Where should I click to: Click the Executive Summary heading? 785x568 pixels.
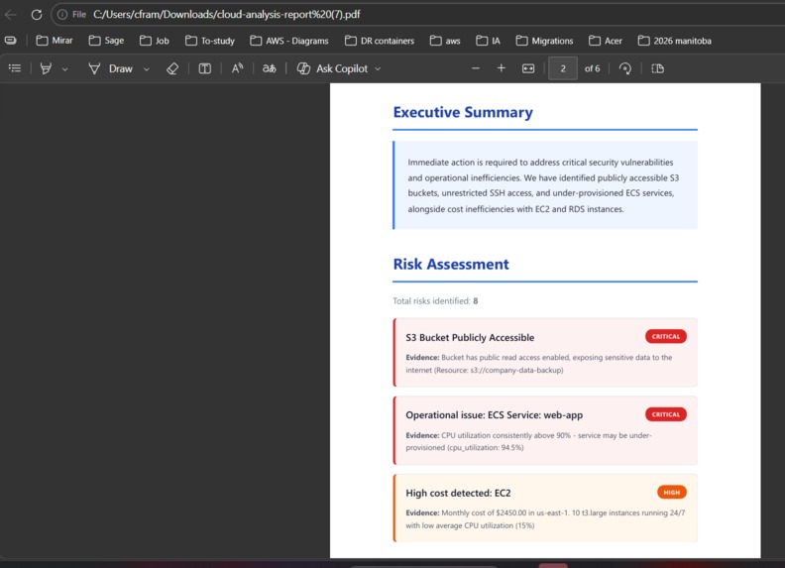[463, 112]
